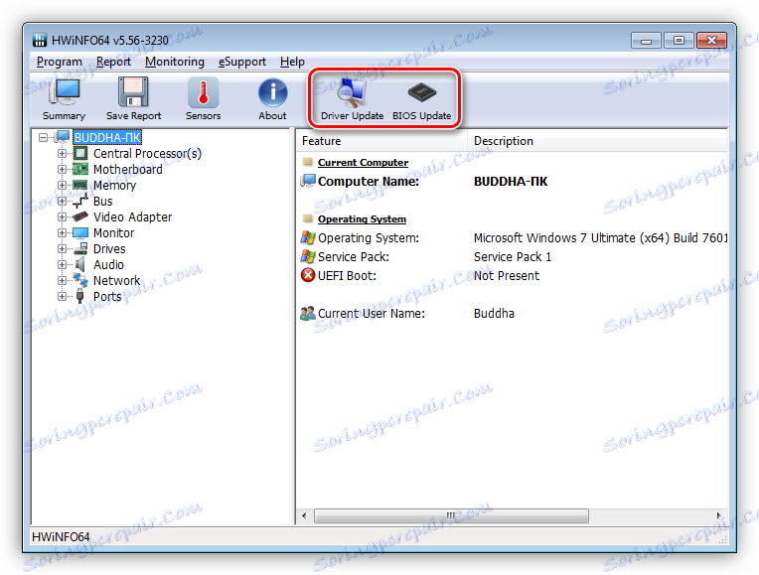Maximize the HWiNFO64 window
Viewport: 759px width, 575px height.
pos(679,41)
